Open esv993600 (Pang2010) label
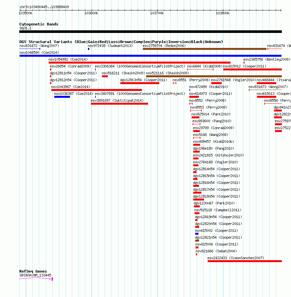Image resolution: width=291 pixels, height=297 pixels. coord(212,121)
